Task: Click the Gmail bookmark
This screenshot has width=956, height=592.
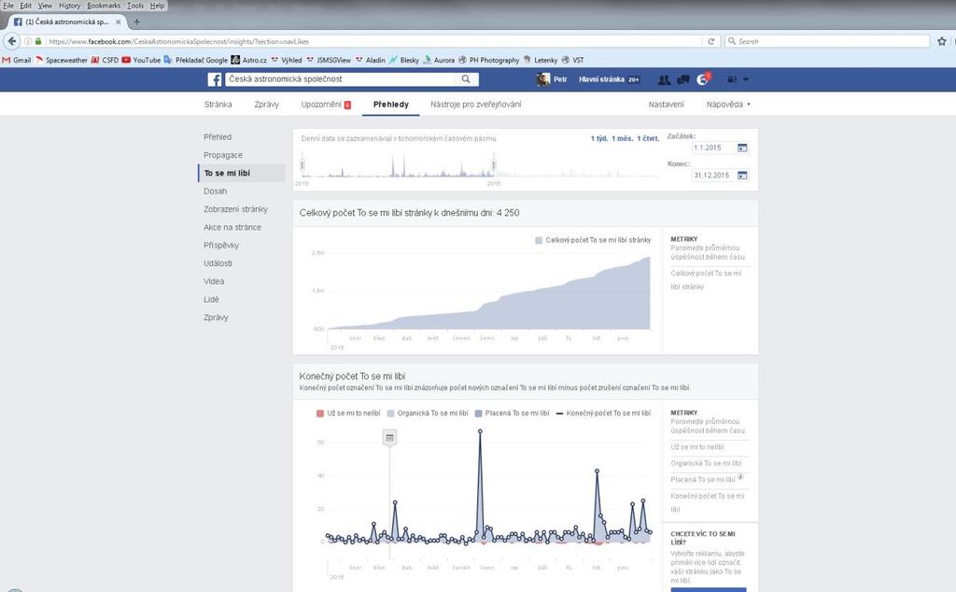Action: pyautogui.click(x=17, y=60)
